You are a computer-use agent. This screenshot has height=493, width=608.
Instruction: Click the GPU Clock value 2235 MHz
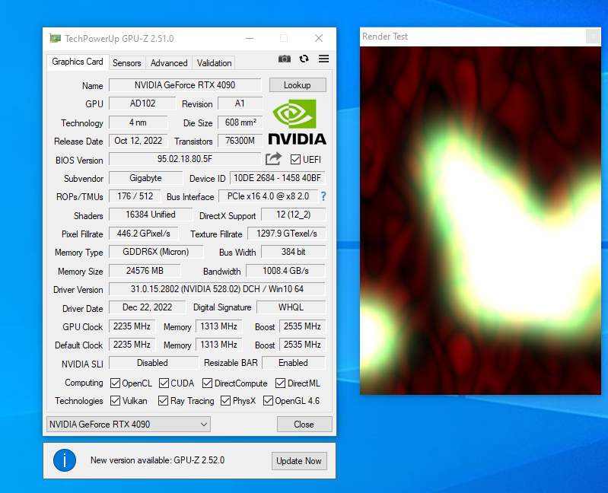pos(132,326)
